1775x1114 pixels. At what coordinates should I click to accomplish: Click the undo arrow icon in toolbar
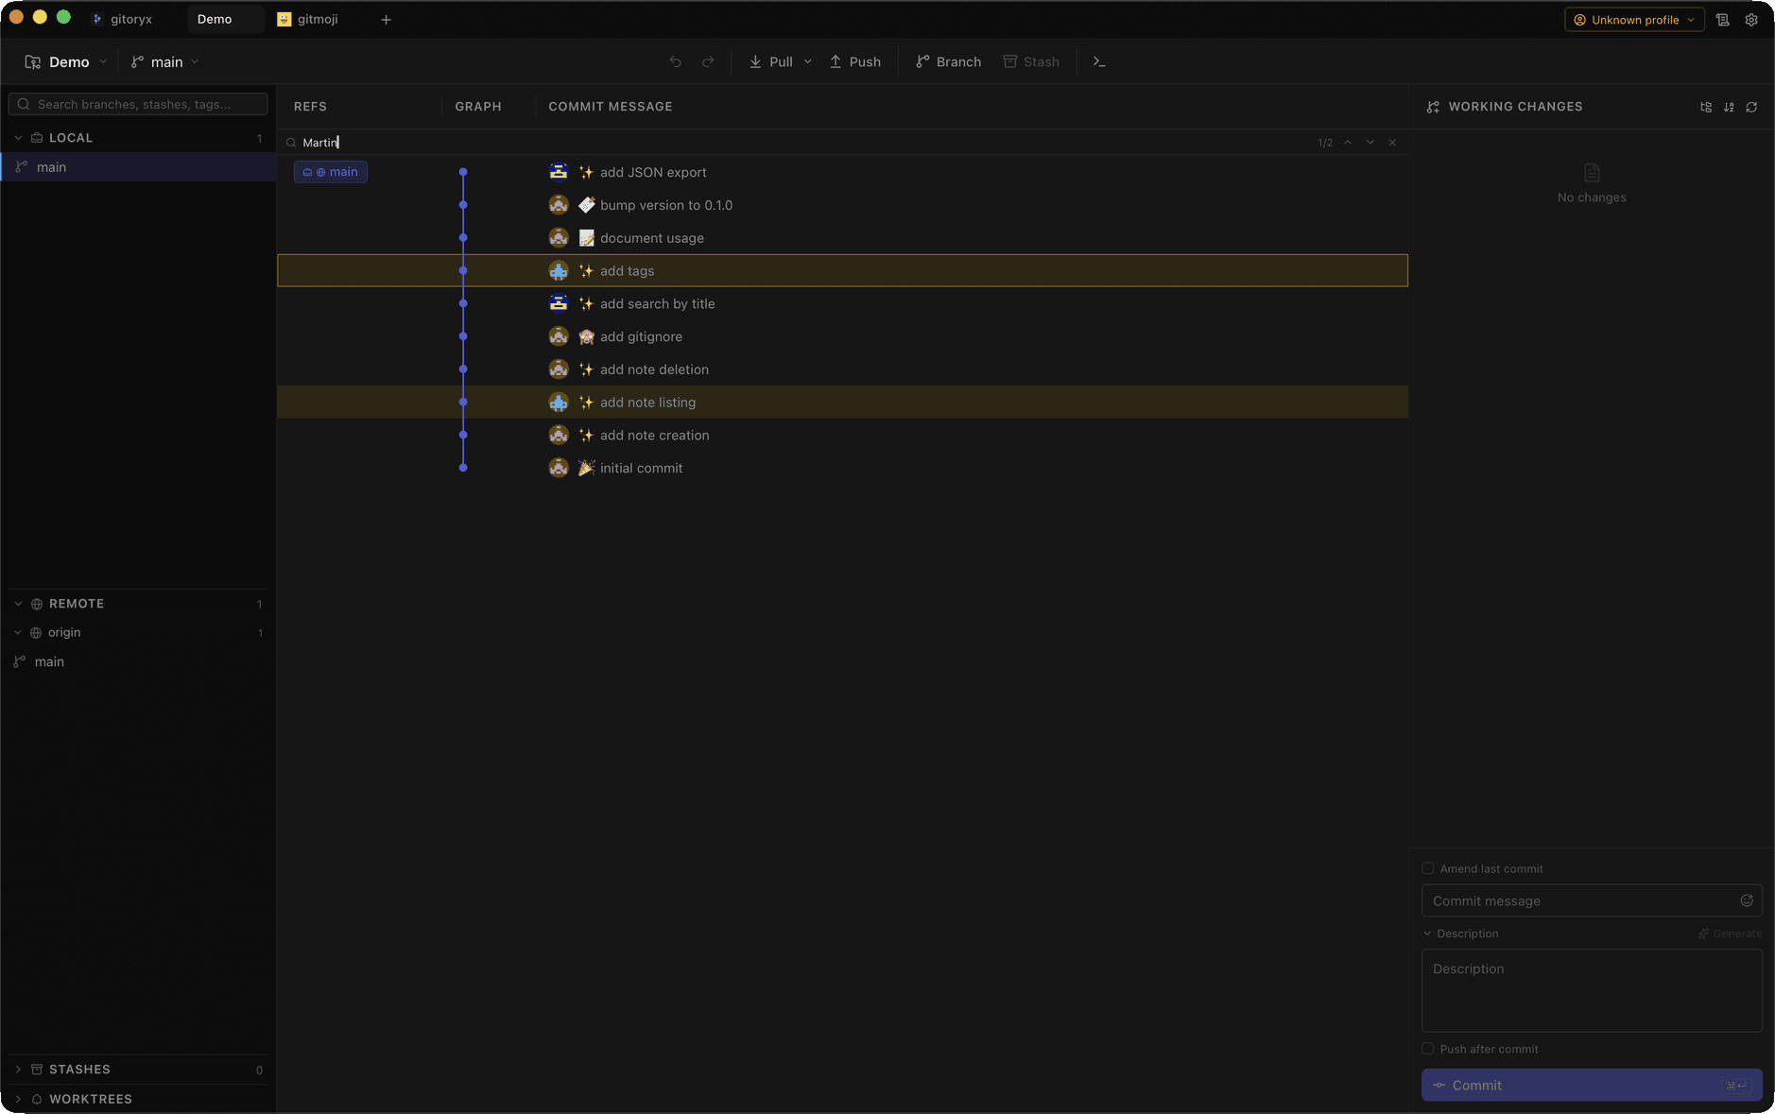(675, 61)
